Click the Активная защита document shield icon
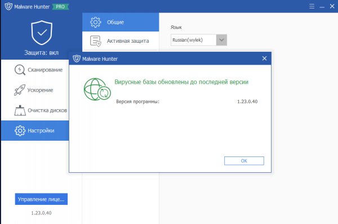 96,41
